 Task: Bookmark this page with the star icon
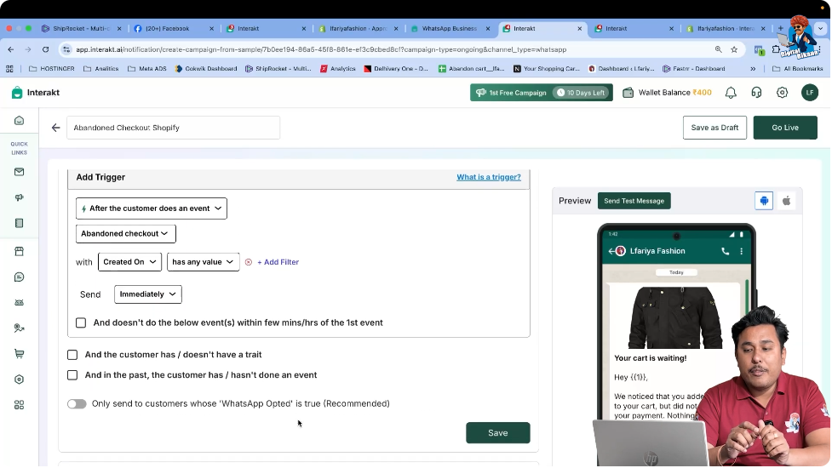pyautogui.click(x=734, y=49)
